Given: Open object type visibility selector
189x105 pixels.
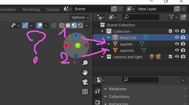Looking at the screenshot, I should click(x=15, y=26).
